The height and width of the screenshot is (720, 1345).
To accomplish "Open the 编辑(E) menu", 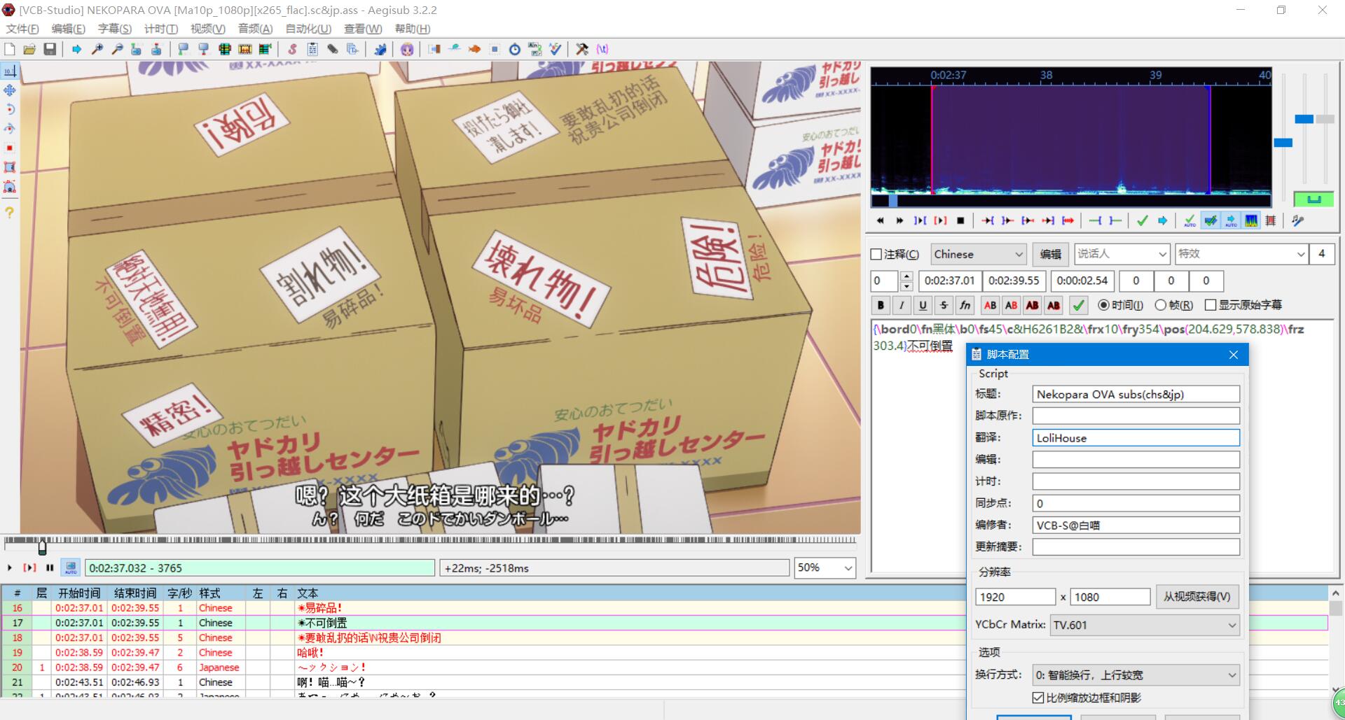I will point(68,29).
